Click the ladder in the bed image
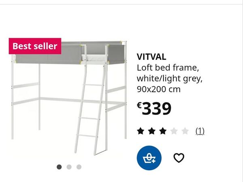This screenshot has width=243, height=182. point(91,108)
